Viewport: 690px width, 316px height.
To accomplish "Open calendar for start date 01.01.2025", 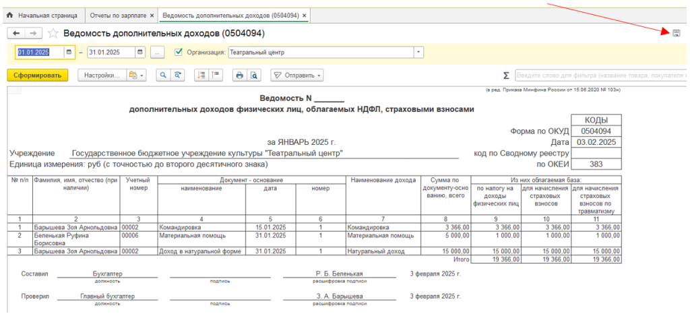I will point(69,53).
